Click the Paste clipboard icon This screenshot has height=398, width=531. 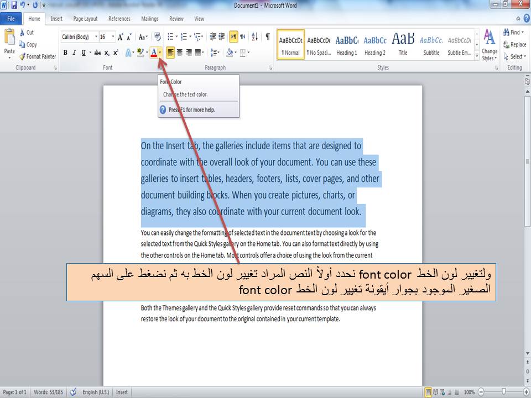click(9, 37)
